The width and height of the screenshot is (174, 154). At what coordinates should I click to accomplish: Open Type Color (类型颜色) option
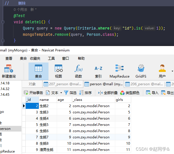130,93
